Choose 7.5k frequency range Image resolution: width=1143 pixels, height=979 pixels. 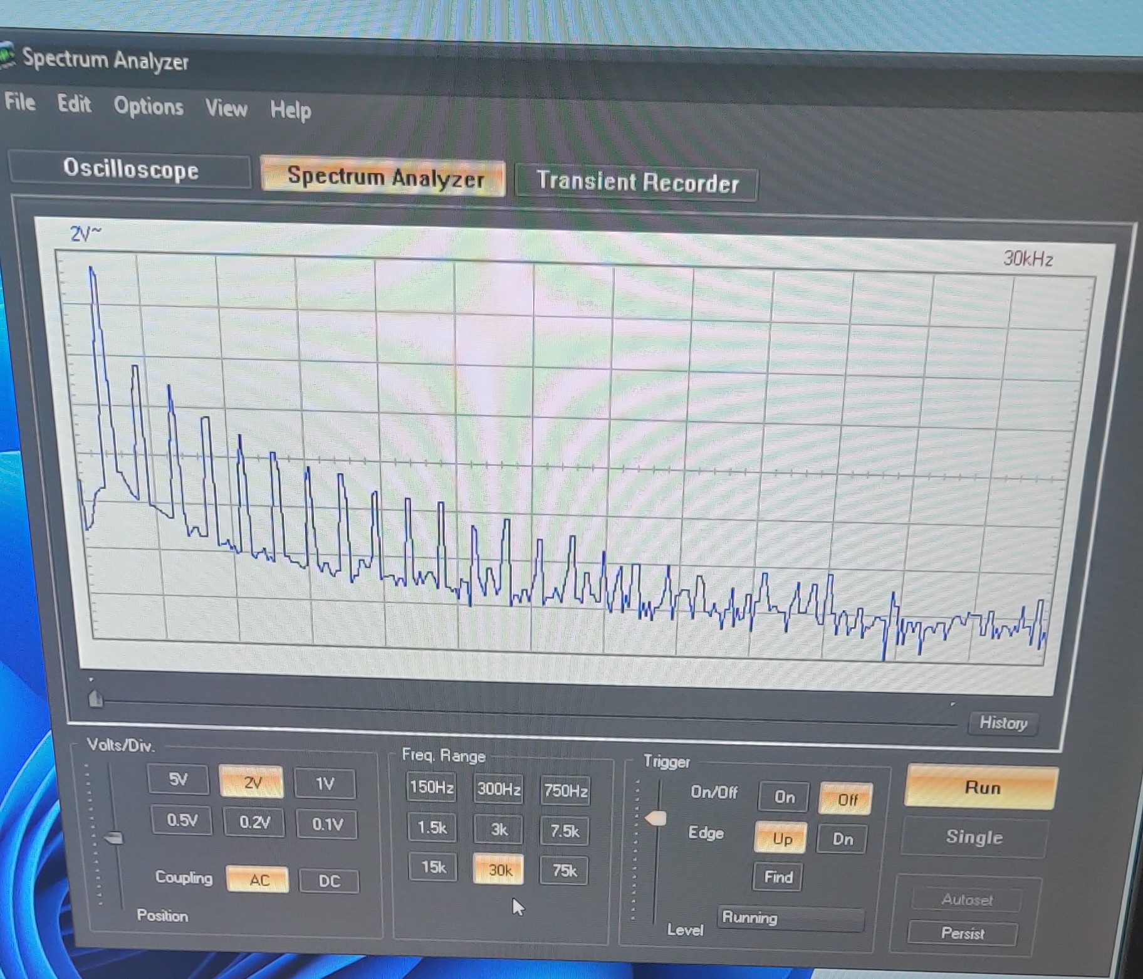[x=565, y=831]
